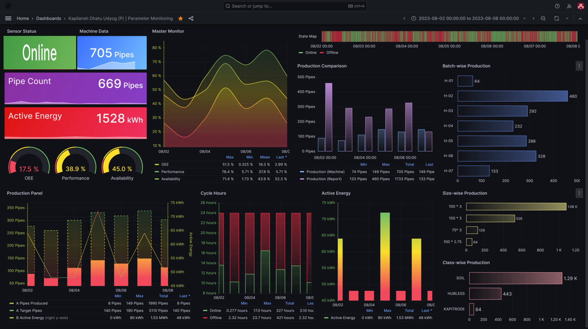
Task: Click the search or jump to field
Action: pyautogui.click(x=294, y=6)
